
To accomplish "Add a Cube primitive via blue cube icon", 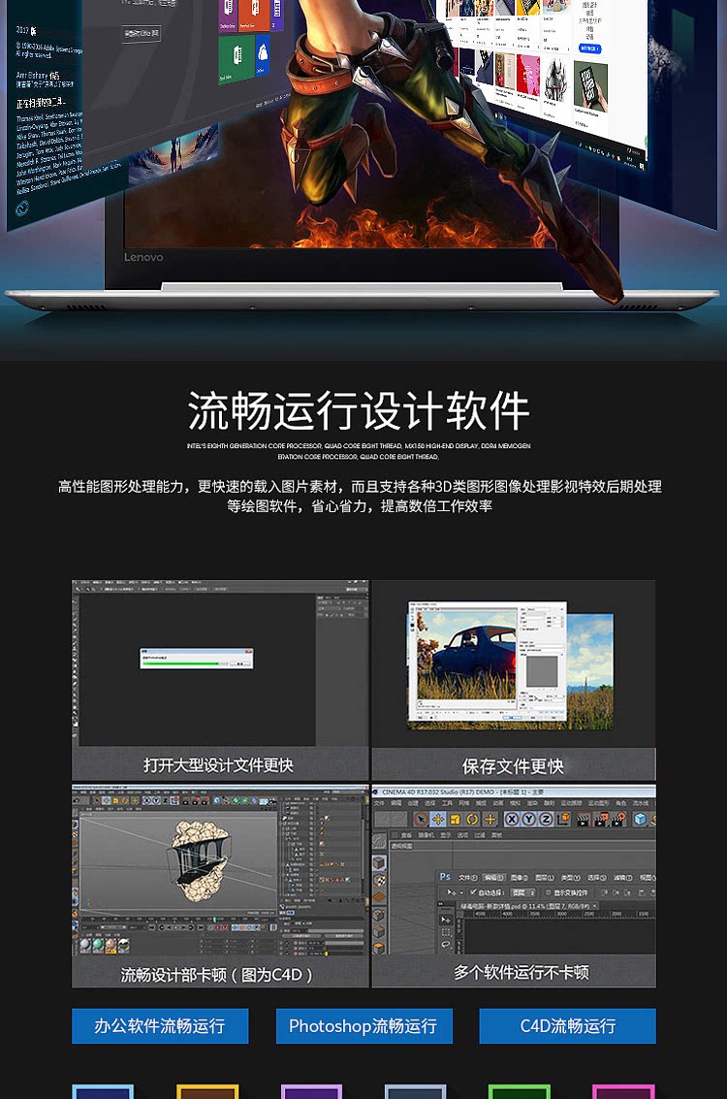I will [640, 820].
